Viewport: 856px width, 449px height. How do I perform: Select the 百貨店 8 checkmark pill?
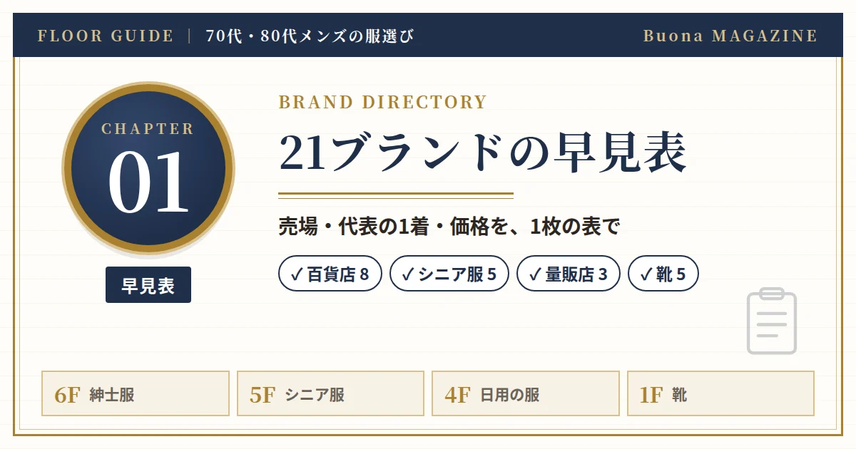point(330,274)
